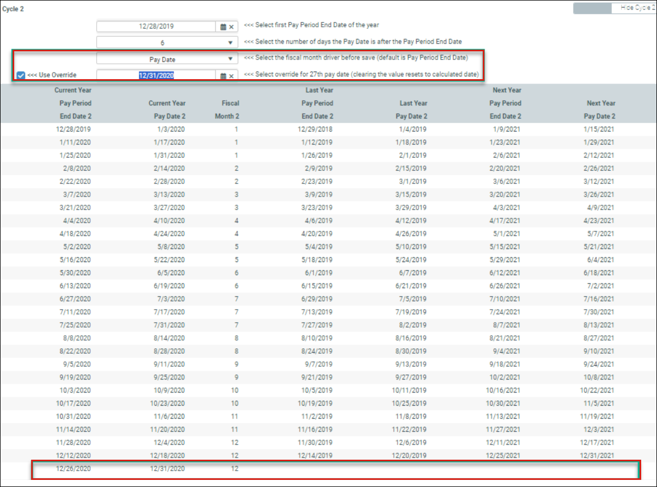
Task: Click the Cycle 2 section title
Action: tap(13, 9)
